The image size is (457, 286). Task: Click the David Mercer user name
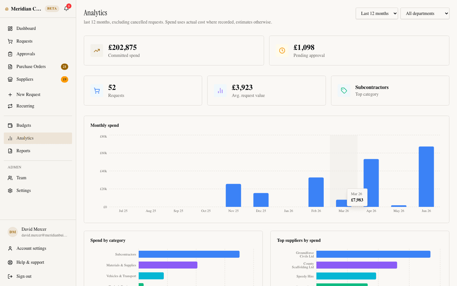(34, 229)
